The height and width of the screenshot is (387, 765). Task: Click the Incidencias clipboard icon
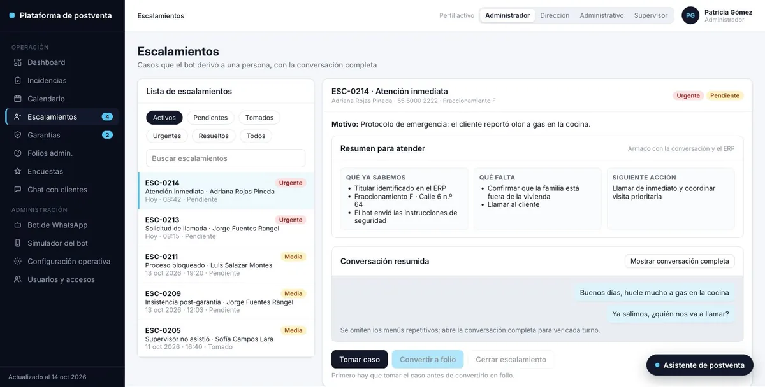(18, 81)
